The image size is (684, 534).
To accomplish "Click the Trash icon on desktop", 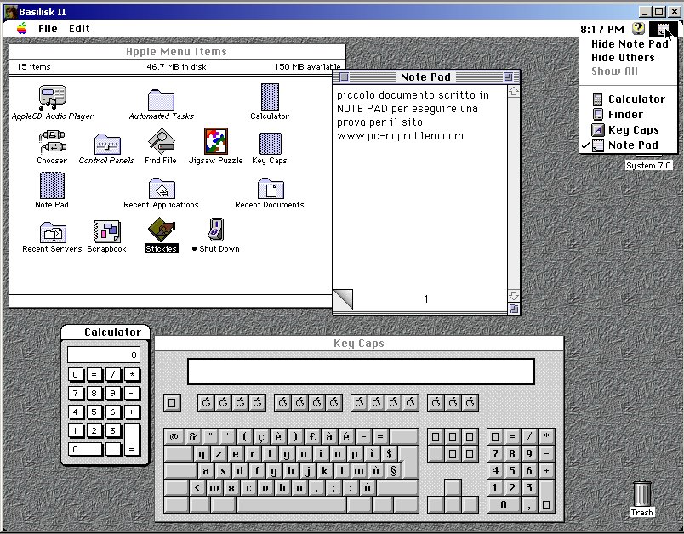I will 641,494.
